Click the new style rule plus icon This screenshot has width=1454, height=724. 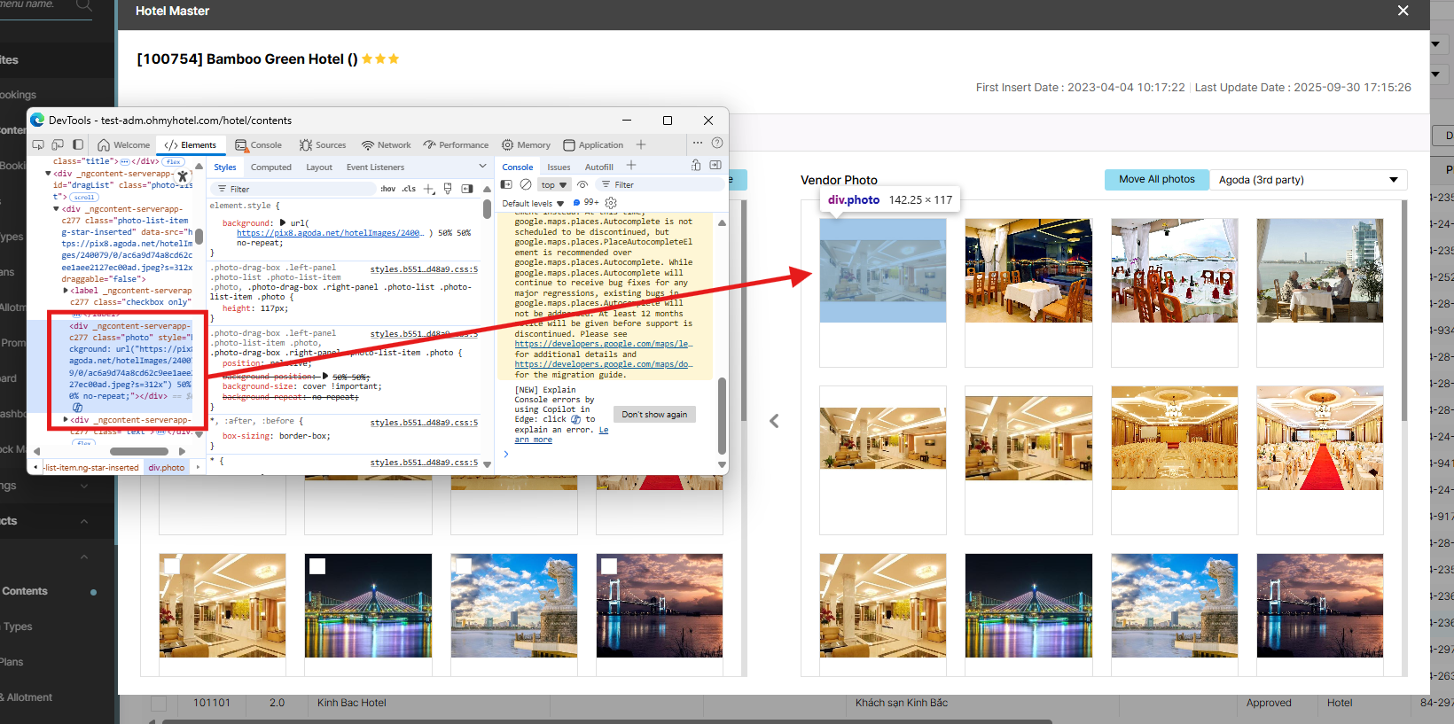[x=429, y=189]
